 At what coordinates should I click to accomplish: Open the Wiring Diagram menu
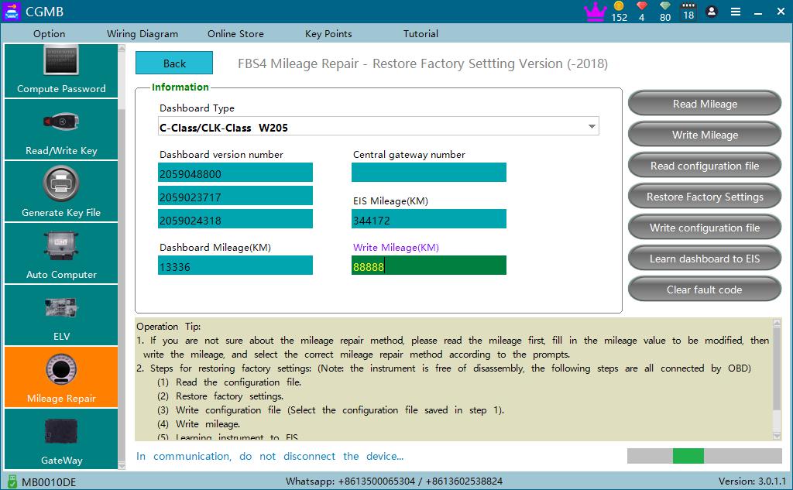(142, 33)
